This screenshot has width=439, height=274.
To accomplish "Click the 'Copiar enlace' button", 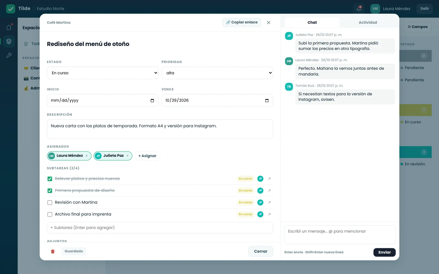I will pos(242,22).
